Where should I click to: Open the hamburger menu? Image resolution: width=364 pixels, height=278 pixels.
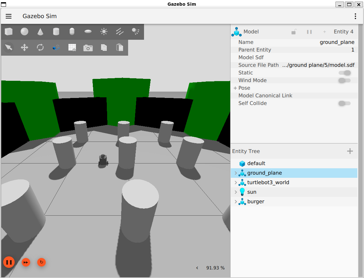[9, 16]
